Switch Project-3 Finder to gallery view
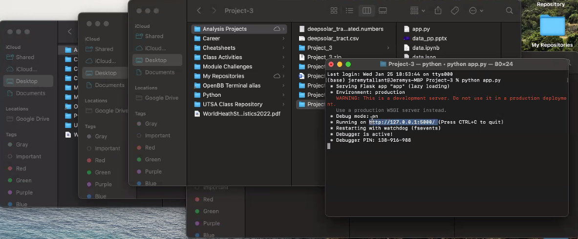Image resolution: width=578 pixels, height=239 pixels. pos(383,11)
